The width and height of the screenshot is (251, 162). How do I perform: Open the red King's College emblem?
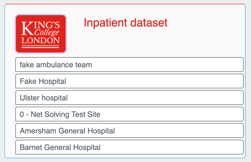(x=41, y=34)
